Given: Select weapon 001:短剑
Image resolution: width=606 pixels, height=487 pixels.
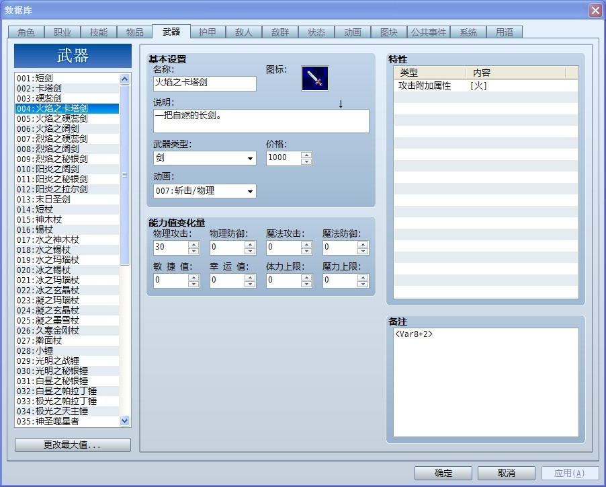Looking at the screenshot, I should tap(67, 79).
